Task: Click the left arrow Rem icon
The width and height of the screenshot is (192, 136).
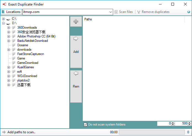Action: 76,73
